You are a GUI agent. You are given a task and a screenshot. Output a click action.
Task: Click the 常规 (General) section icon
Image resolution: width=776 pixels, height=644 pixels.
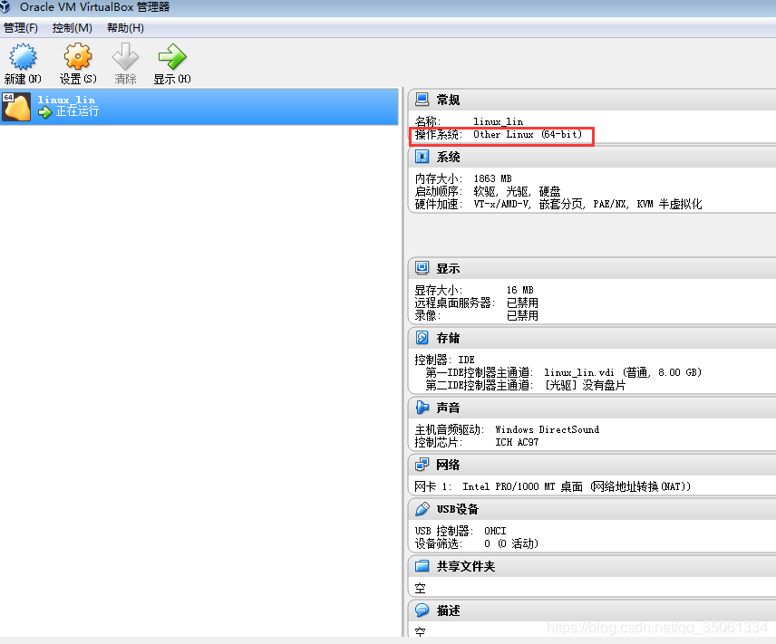tap(422, 100)
